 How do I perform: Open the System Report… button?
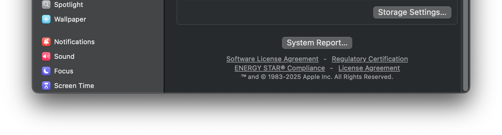click(317, 43)
